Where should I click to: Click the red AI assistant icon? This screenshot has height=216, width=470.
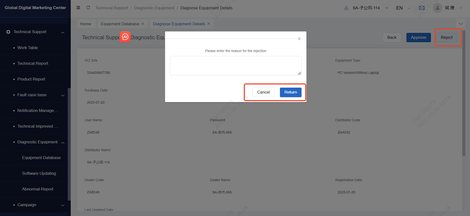pyautogui.click(x=125, y=37)
